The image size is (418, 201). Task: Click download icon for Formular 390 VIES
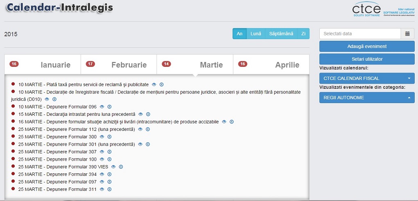coord(121,167)
